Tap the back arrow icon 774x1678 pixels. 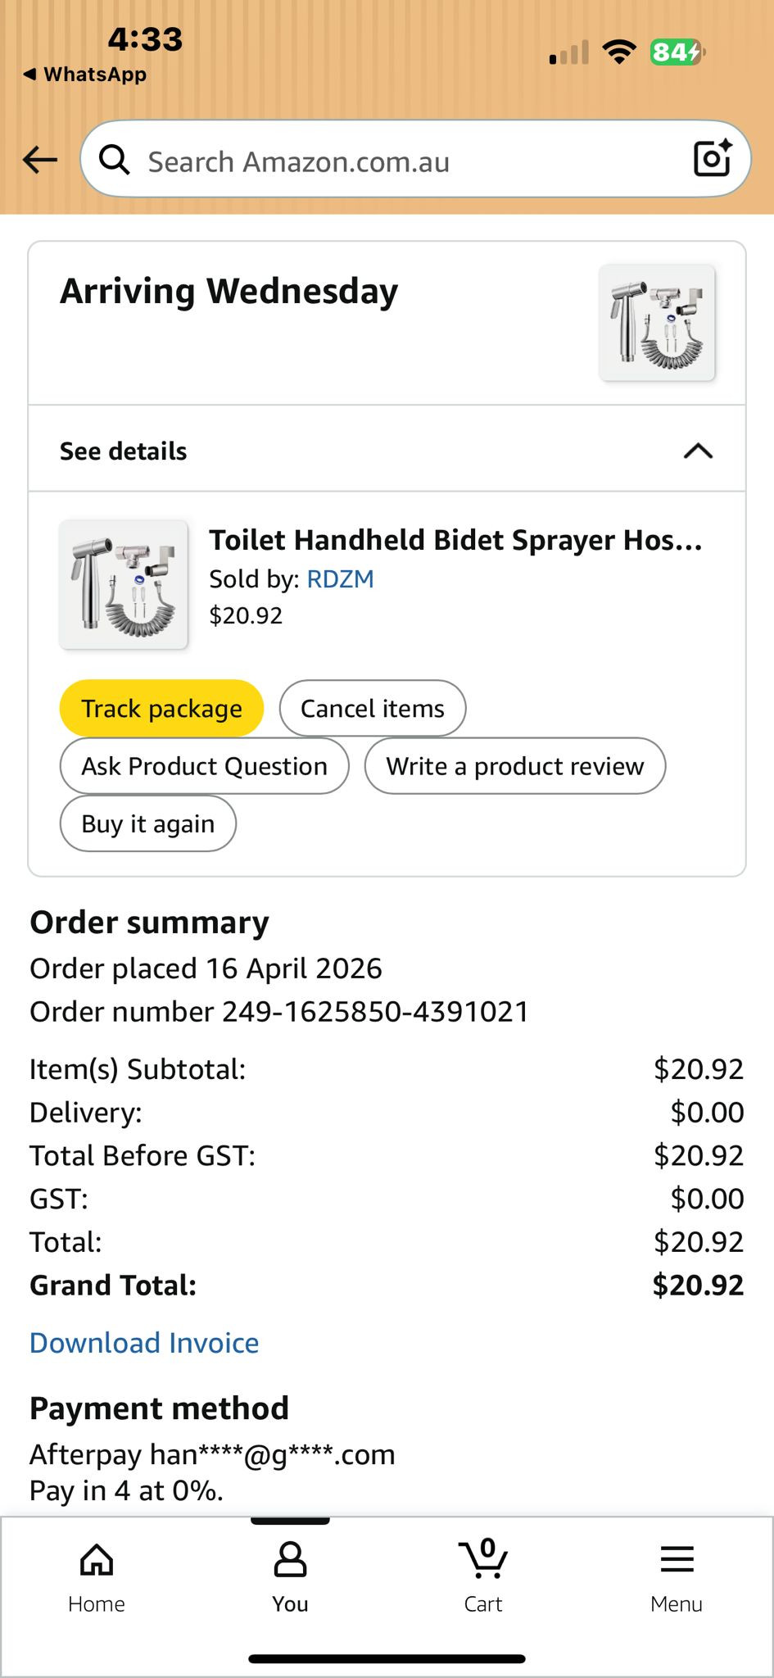pos(40,160)
